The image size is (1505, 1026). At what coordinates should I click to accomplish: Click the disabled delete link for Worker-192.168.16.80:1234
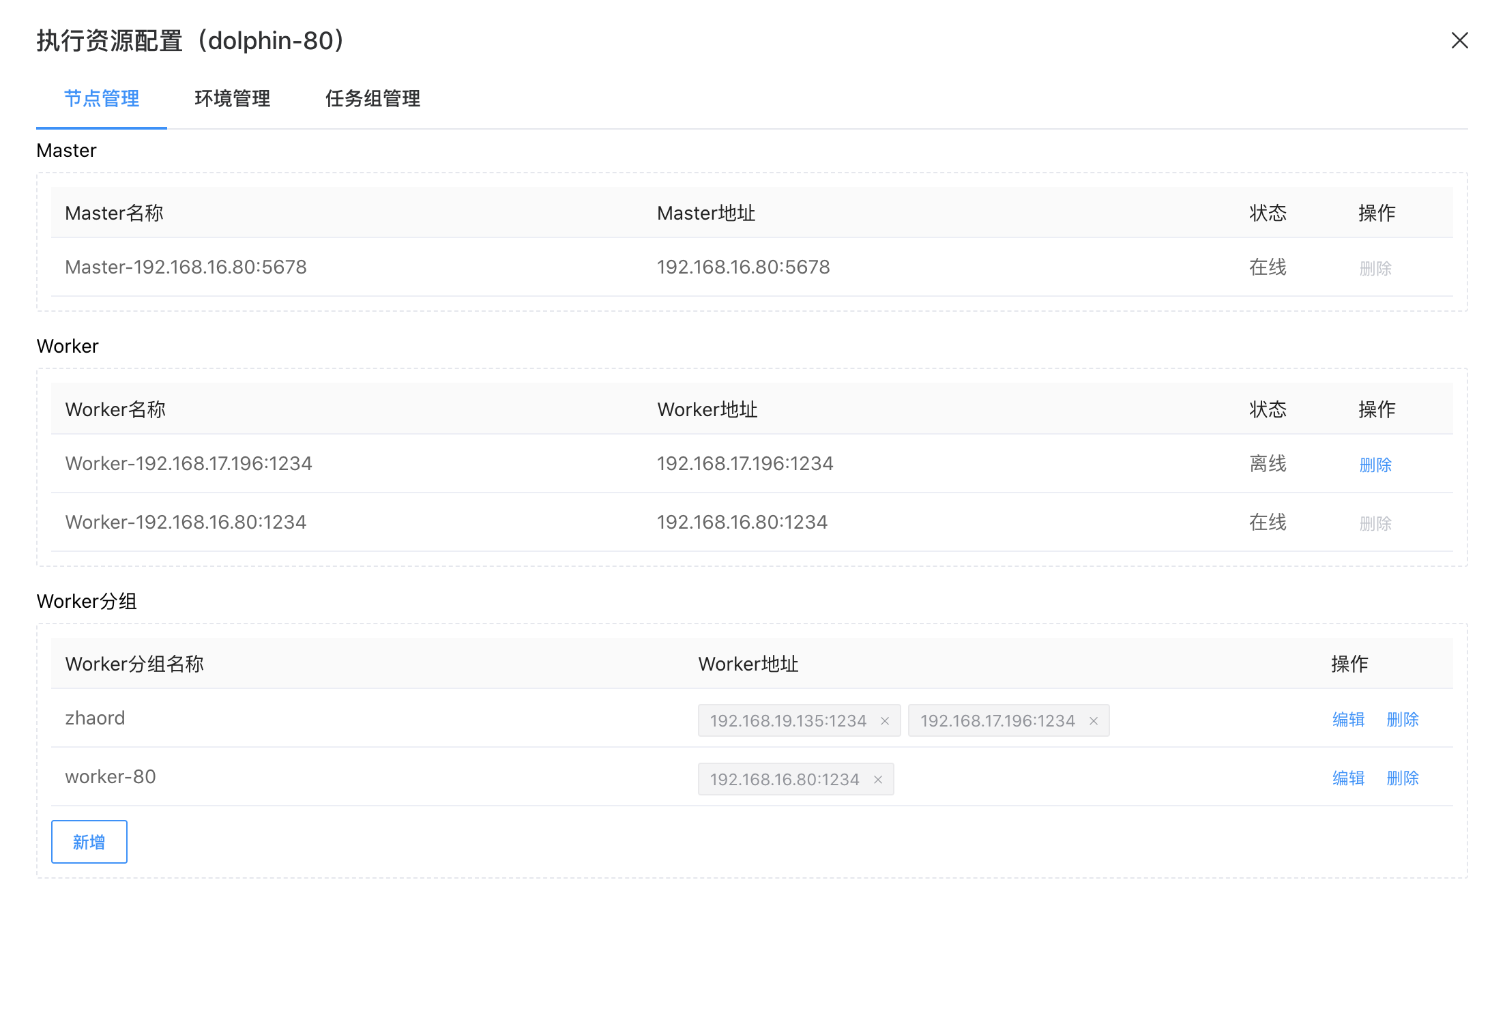point(1375,523)
